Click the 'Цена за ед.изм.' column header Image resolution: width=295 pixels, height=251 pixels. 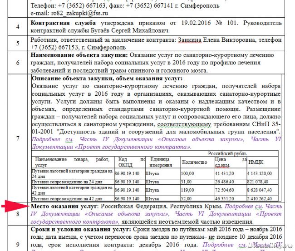231,162
